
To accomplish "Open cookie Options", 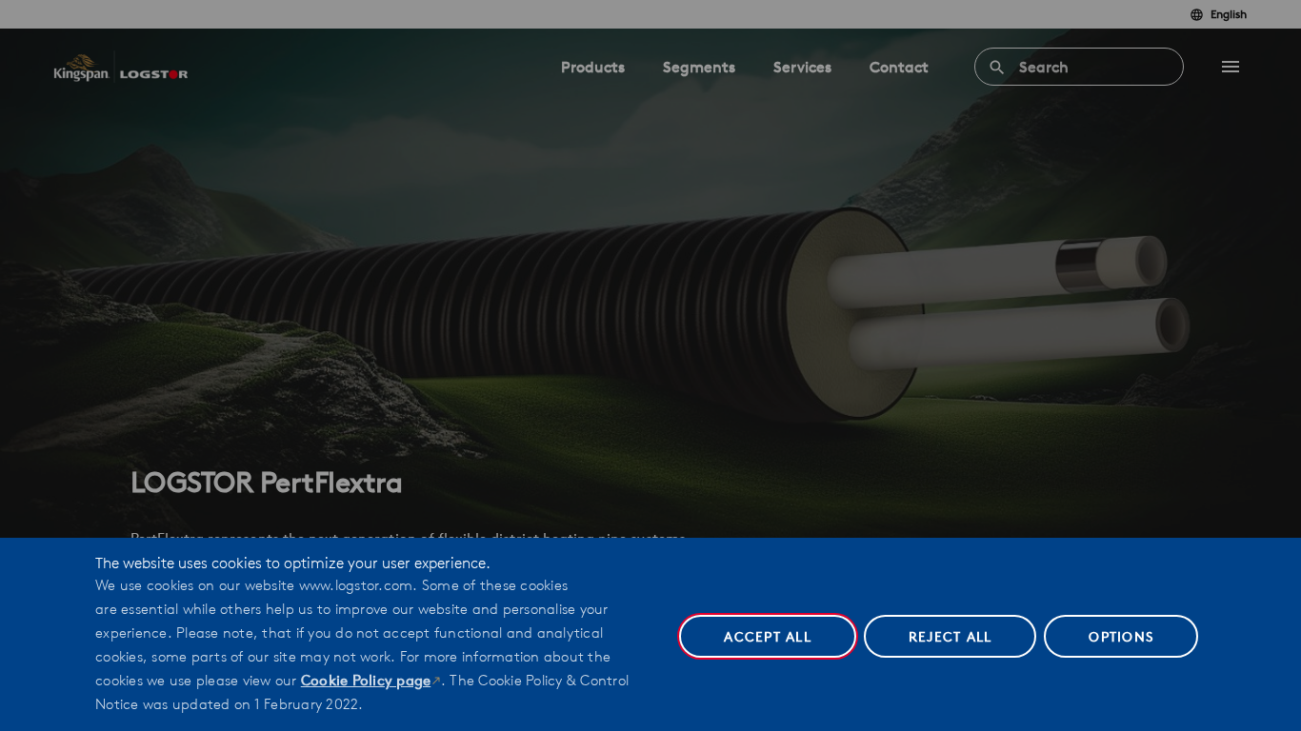I will tap(1121, 637).
